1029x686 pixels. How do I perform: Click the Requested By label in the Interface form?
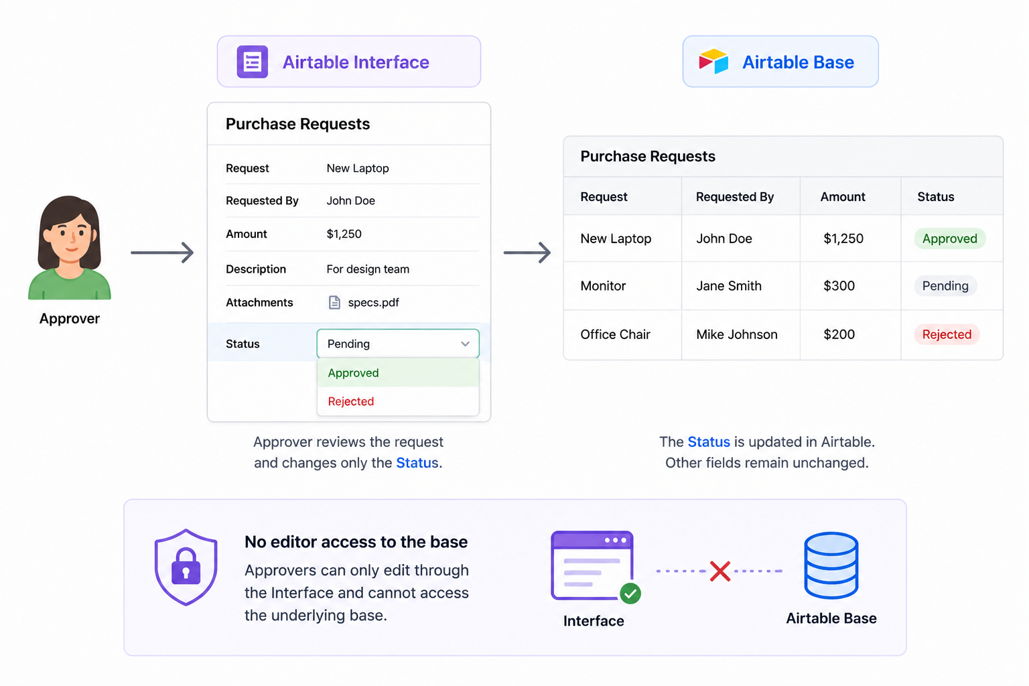coord(262,201)
